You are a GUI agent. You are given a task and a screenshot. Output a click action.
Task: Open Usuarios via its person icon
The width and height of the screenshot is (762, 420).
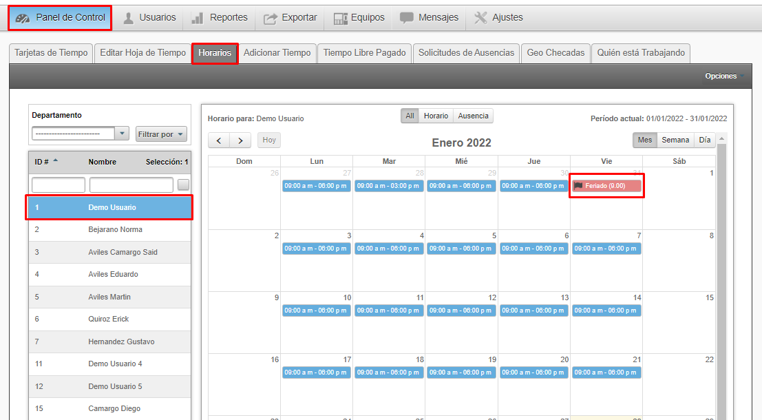pos(129,18)
